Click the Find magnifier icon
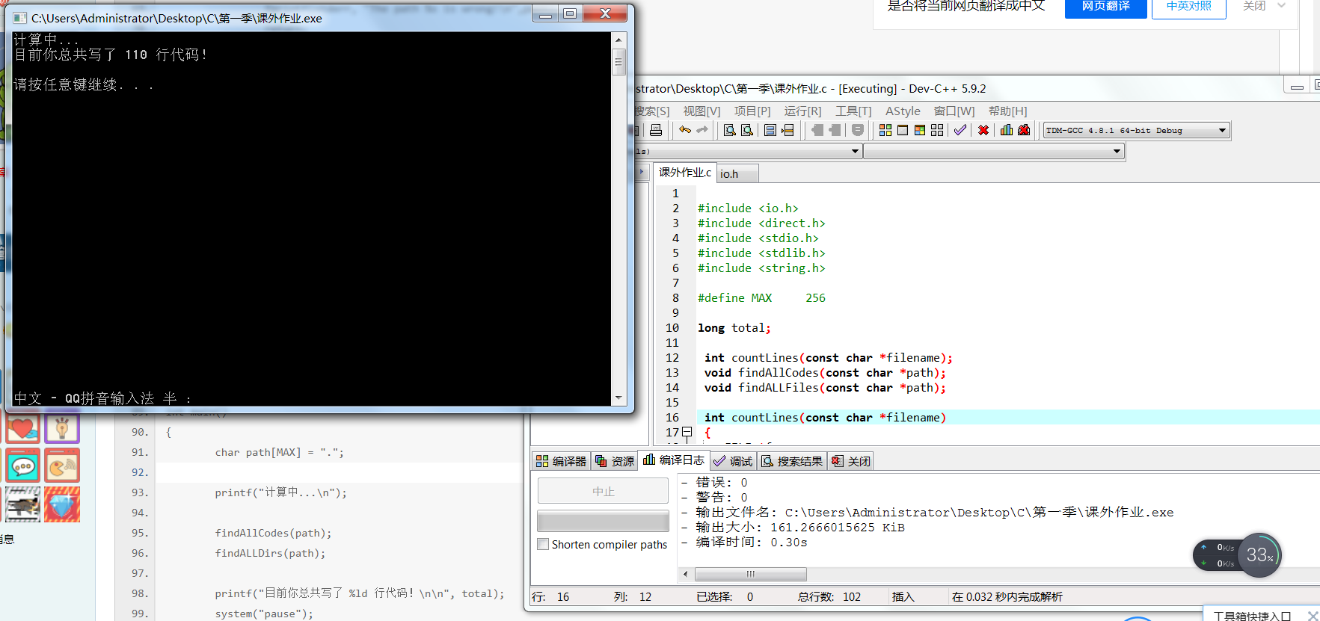This screenshot has height=621, width=1320. click(x=730, y=130)
